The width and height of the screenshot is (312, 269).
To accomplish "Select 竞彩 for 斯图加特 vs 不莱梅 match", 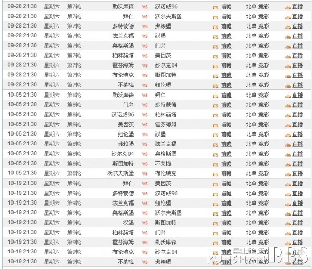I will 264,164.
